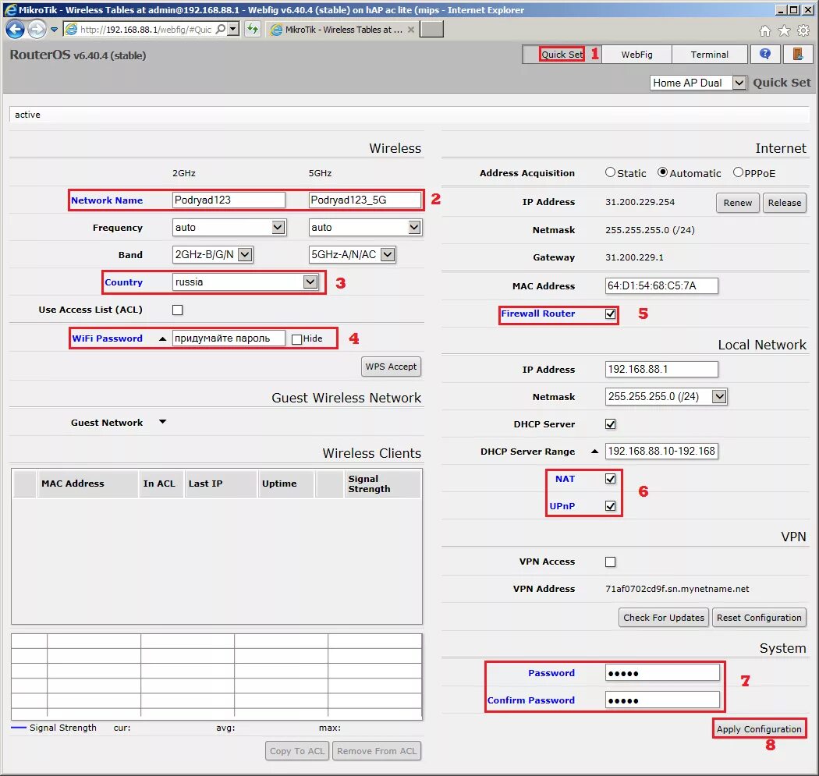The width and height of the screenshot is (819, 776).
Task: Click the DHCP Server Range field
Action: [x=661, y=452]
